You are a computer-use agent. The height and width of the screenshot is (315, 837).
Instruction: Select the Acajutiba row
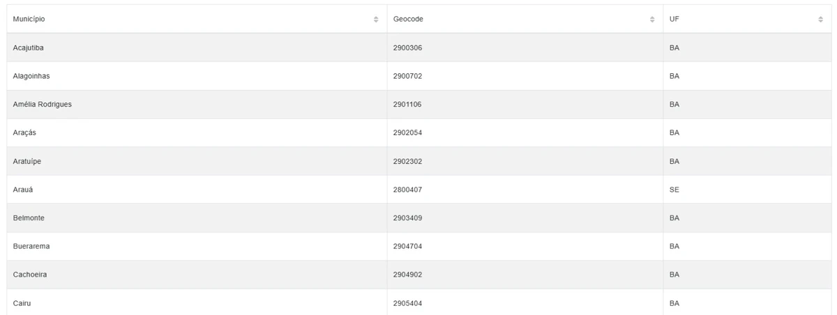(x=419, y=47)
